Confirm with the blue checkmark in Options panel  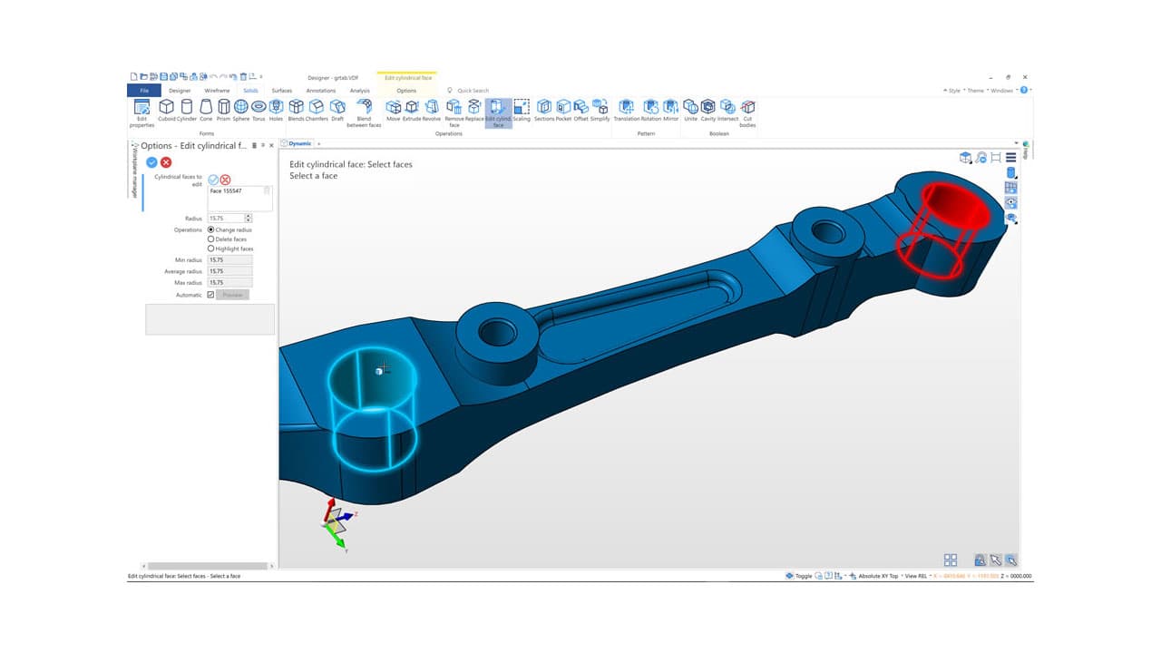click(151, 161)
